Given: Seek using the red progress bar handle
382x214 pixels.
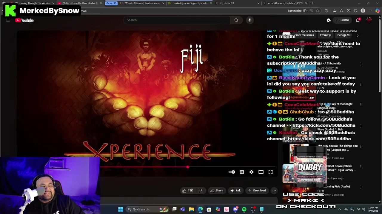Looking at the screenshot, I should pos(187,167).
